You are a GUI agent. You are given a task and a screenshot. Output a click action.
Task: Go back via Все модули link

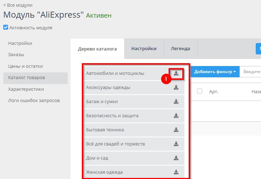[18, 5]
